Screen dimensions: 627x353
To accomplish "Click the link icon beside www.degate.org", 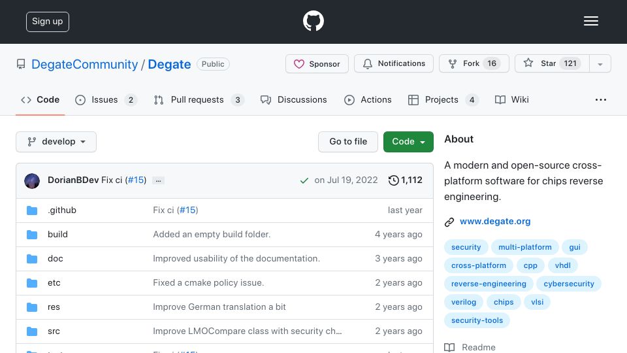I will pos(449,222).
